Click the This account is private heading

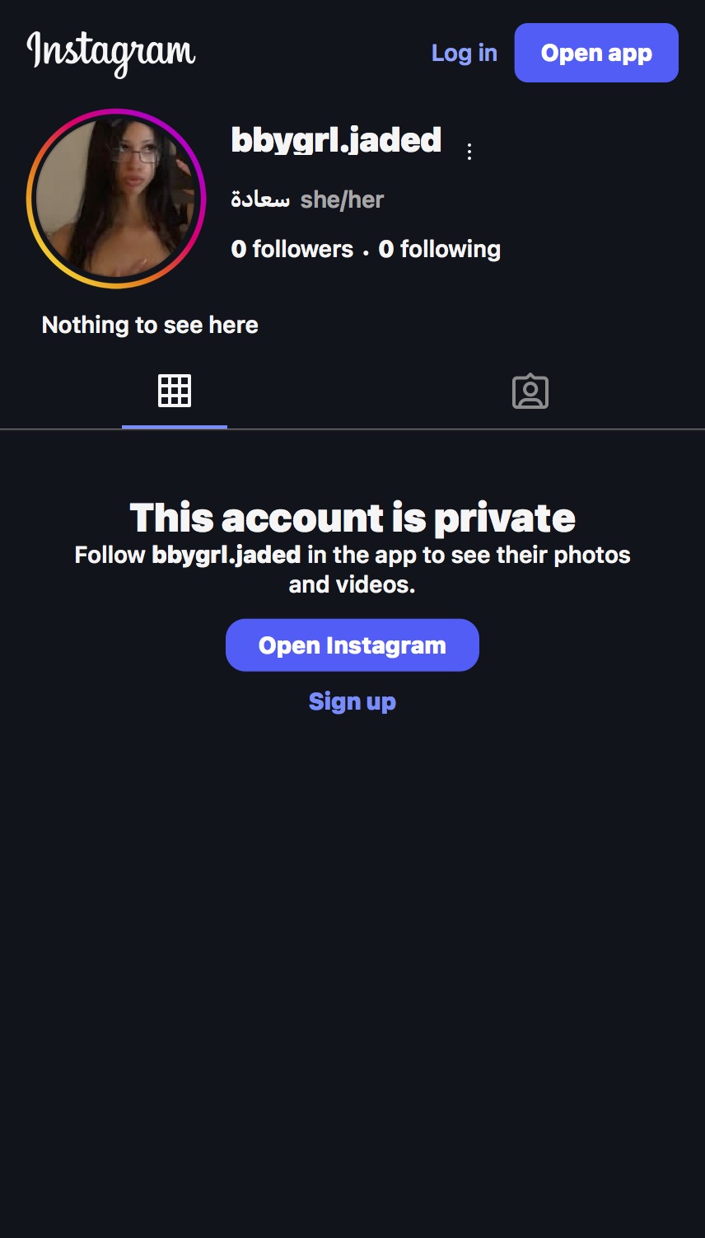coord(352,518)
